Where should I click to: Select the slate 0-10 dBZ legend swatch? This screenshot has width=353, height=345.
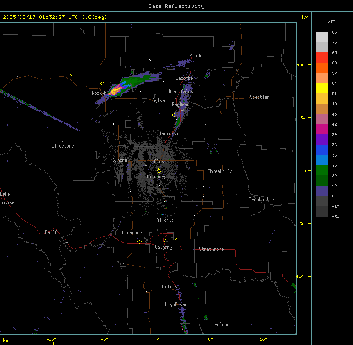pos(322,191)
